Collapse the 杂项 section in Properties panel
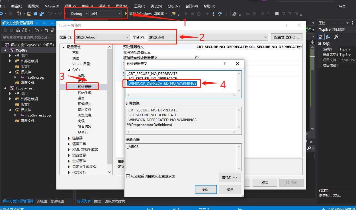356x210 pixels. [x=320, y=43]
